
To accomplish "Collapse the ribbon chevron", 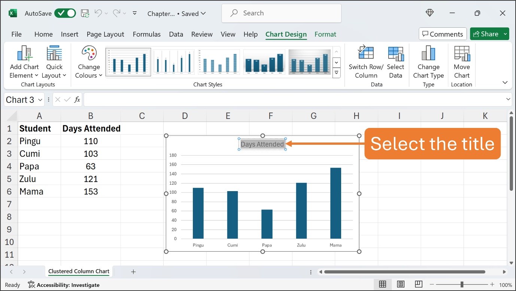I will click(505, 83).
